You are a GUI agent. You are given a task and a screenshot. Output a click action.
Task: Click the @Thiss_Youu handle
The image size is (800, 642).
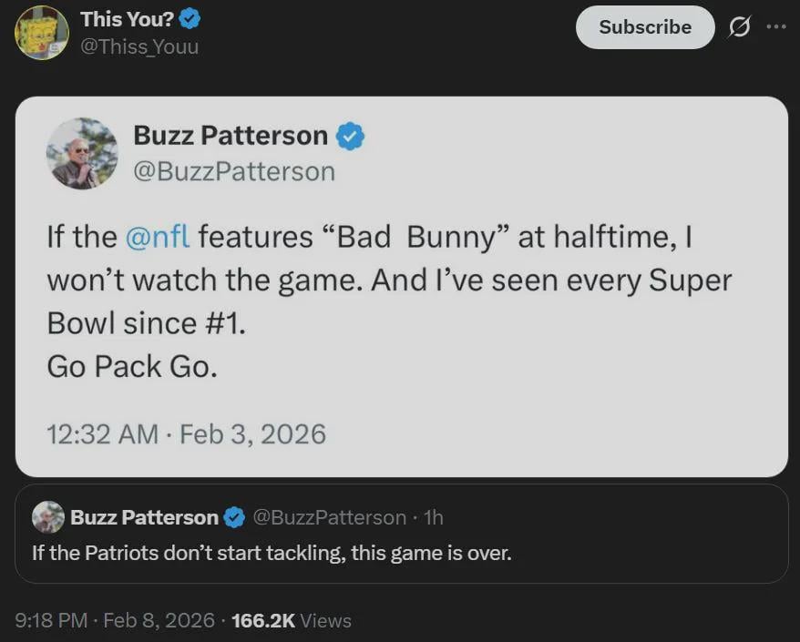138,46
